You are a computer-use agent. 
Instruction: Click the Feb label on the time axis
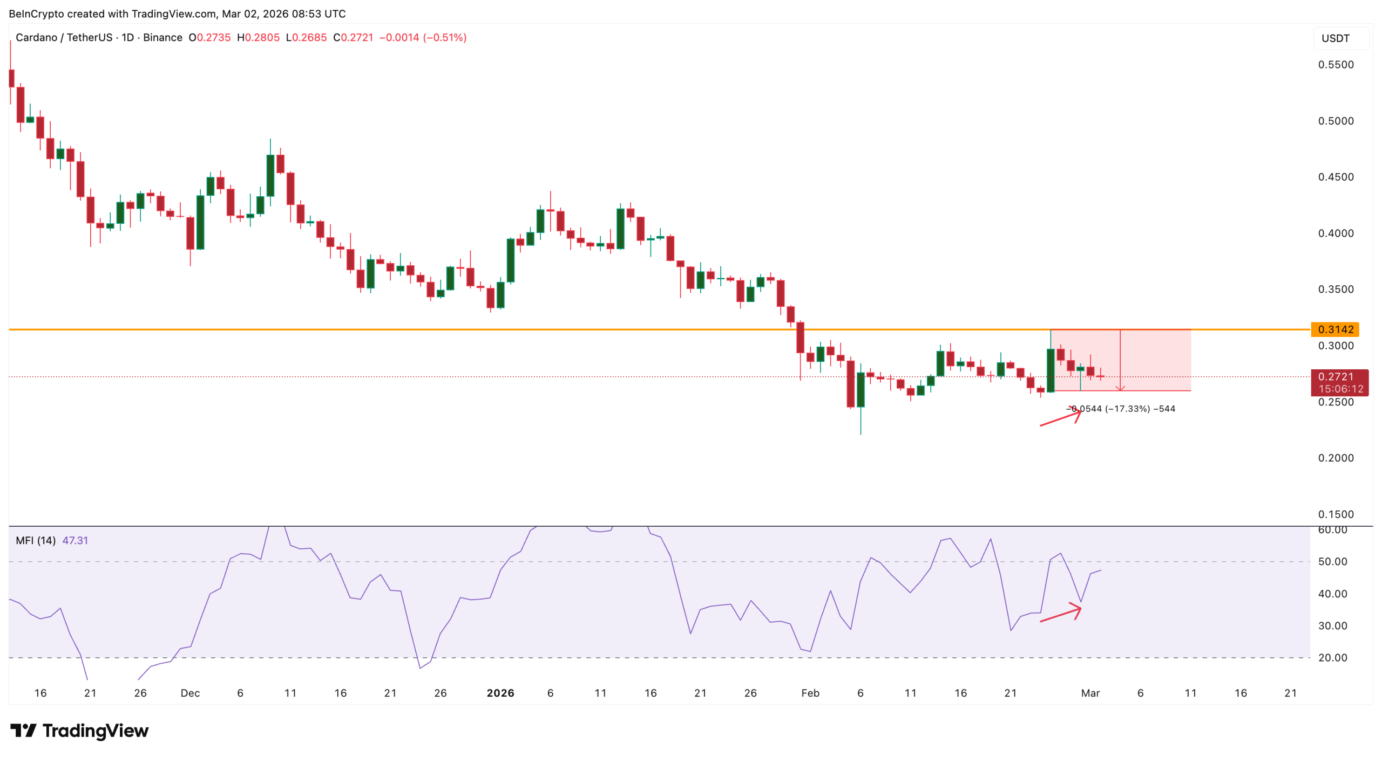pyautogui.click(x=810, y=693)
